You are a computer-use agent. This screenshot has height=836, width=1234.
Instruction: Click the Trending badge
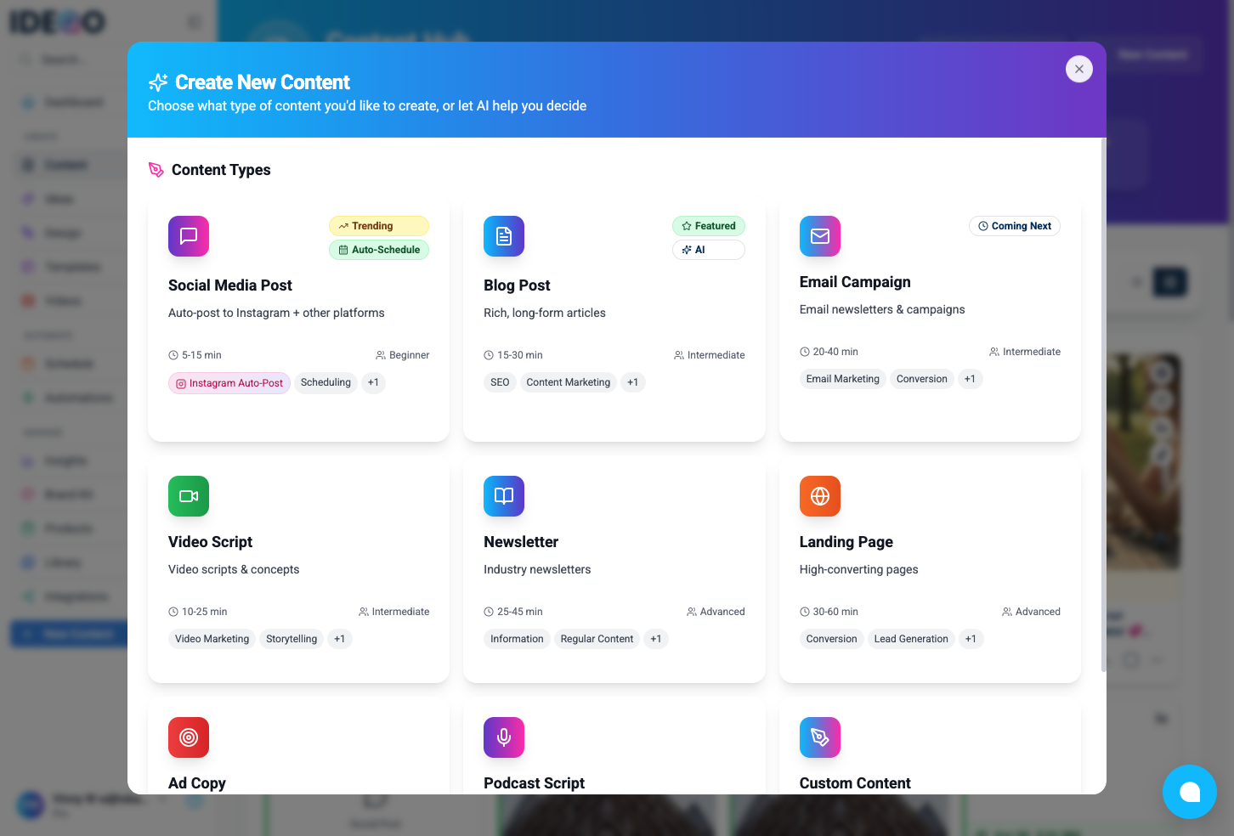point(379,226)
